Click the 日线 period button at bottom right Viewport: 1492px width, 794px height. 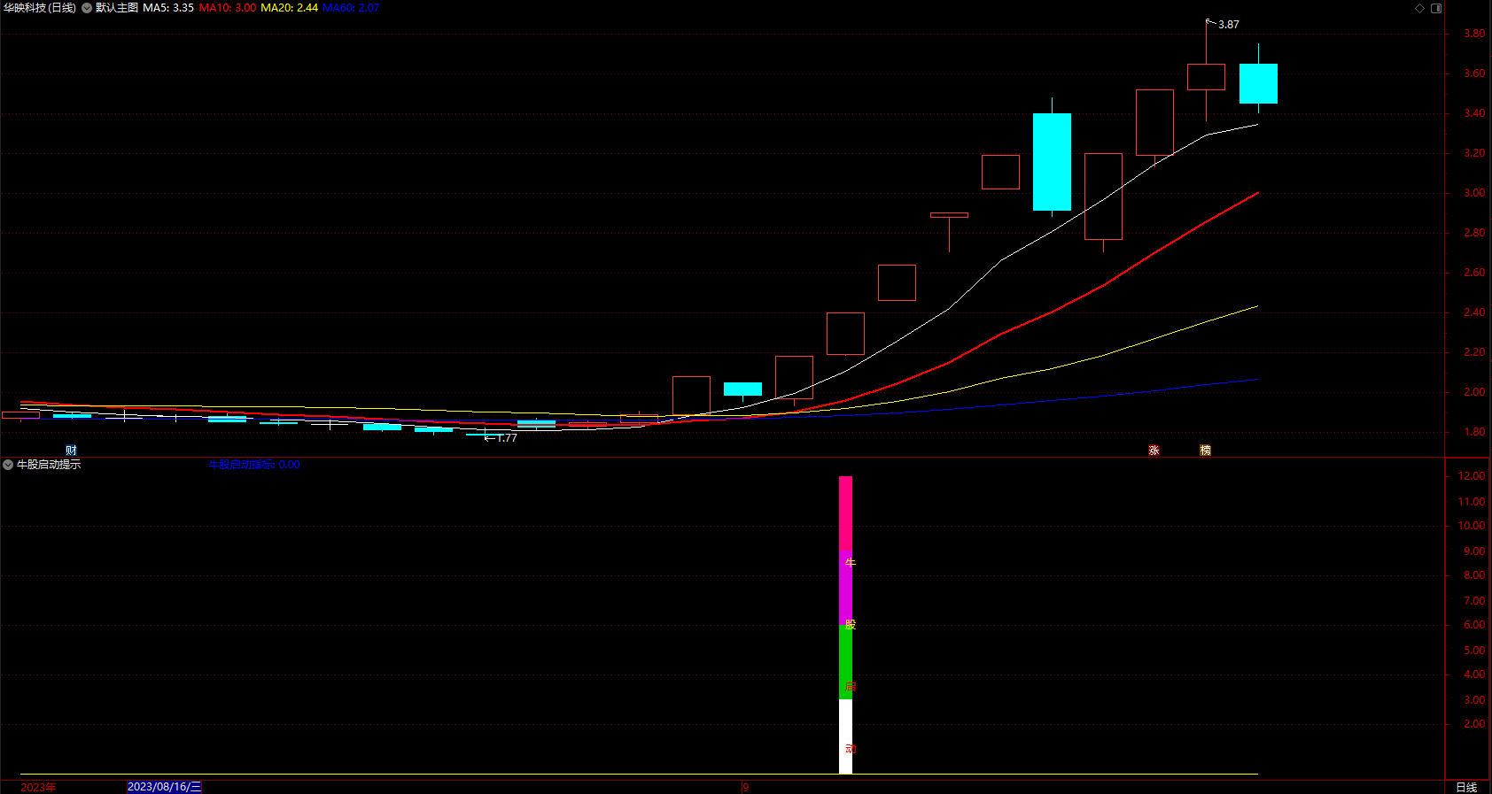[x=1466, y=787]
